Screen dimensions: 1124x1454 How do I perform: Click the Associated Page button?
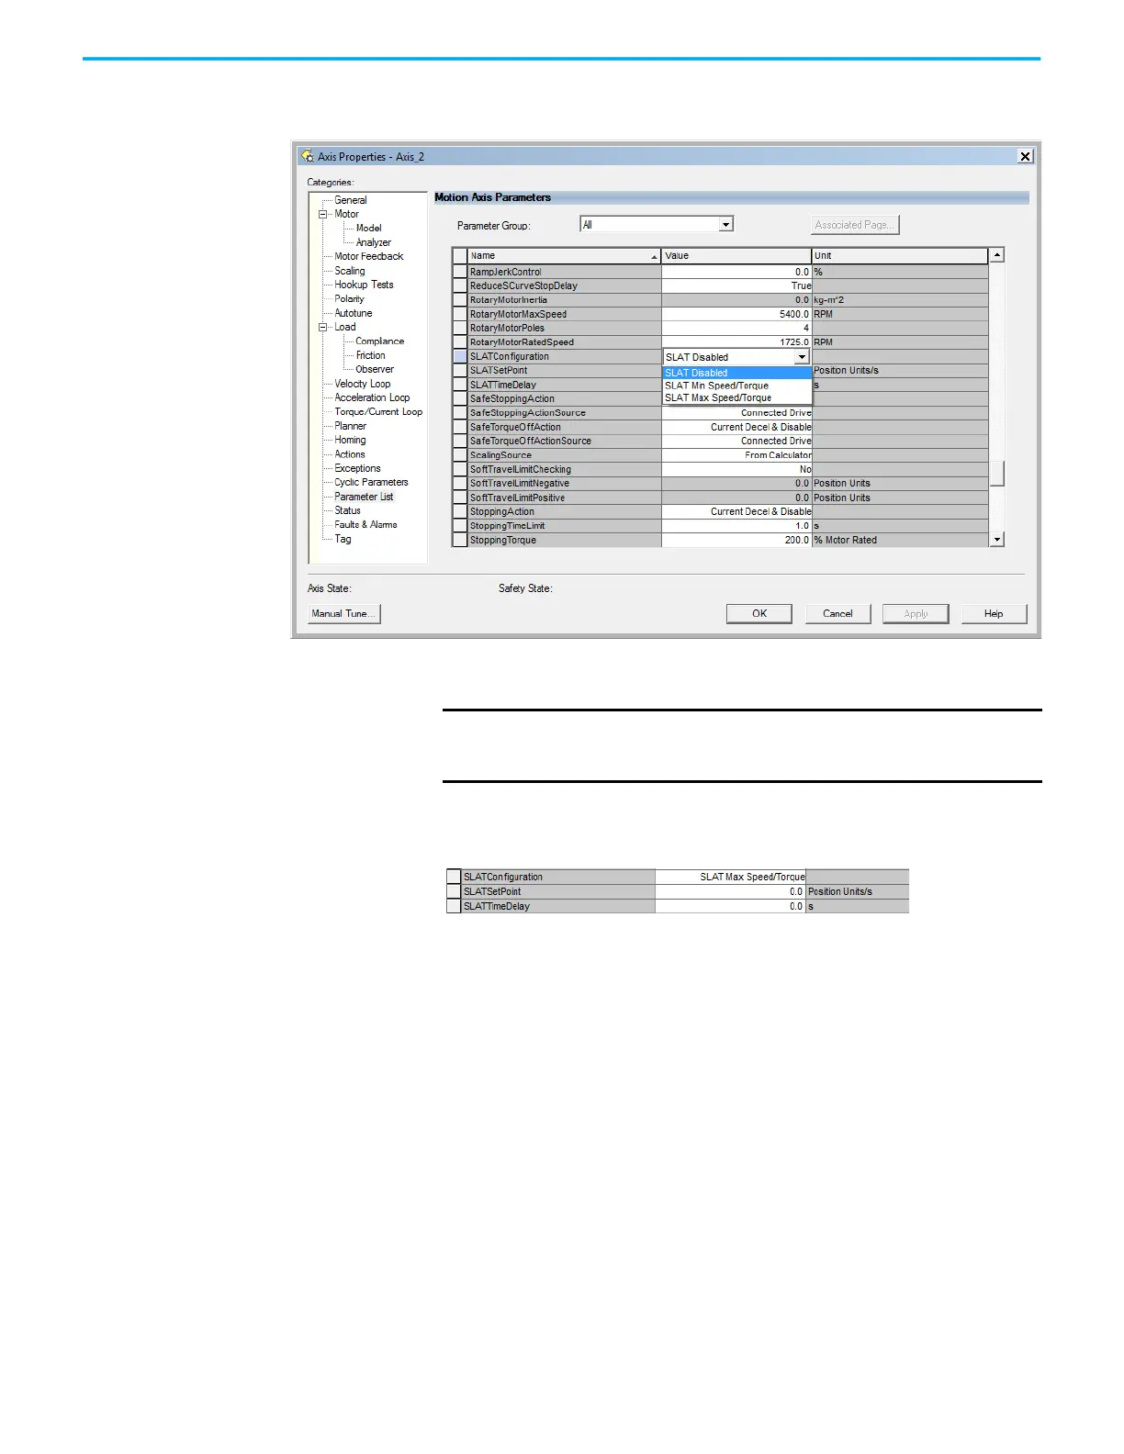855,225
